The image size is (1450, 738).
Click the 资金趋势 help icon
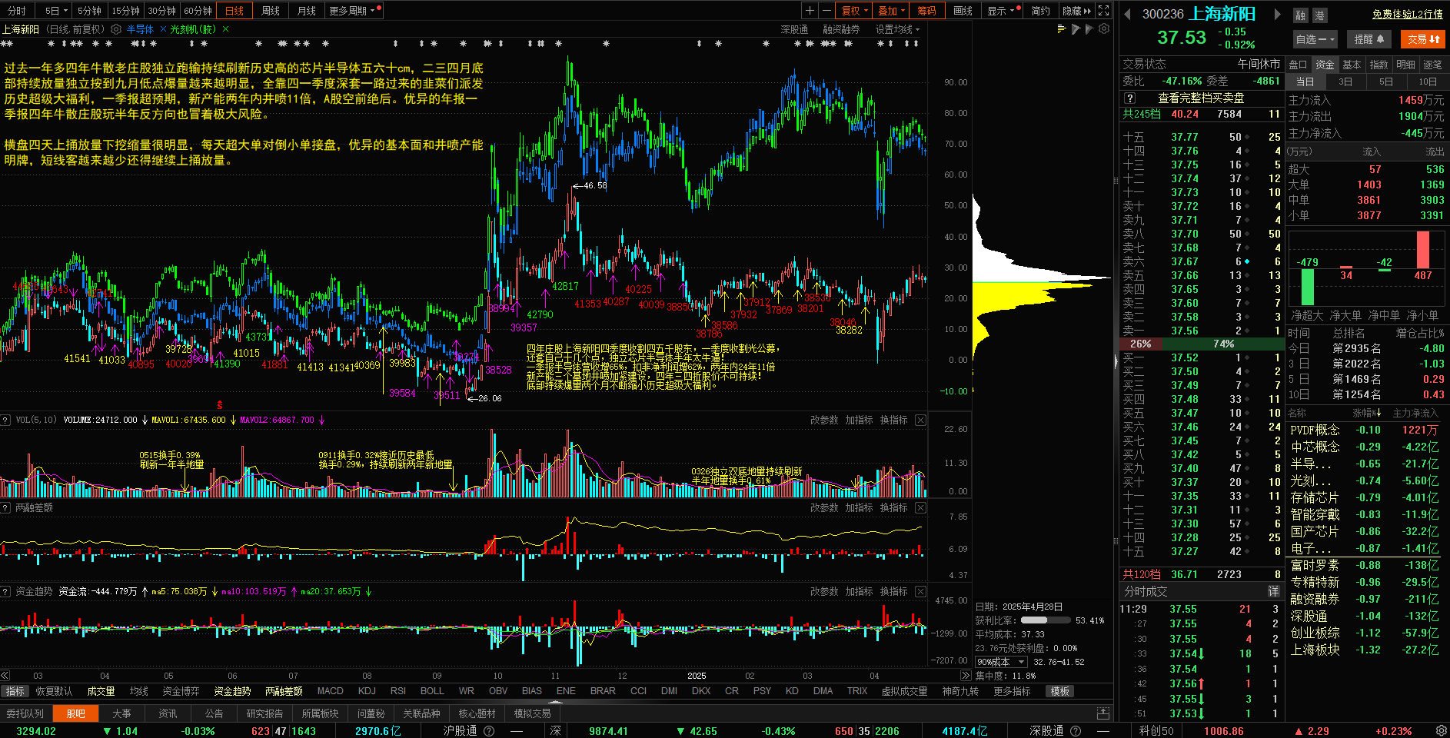point(5,591)
